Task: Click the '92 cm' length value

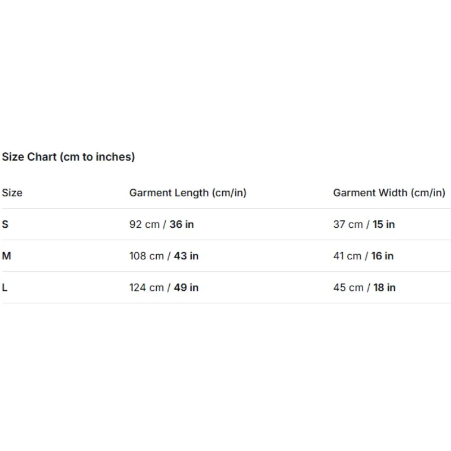Action: [x=144, y=224]
